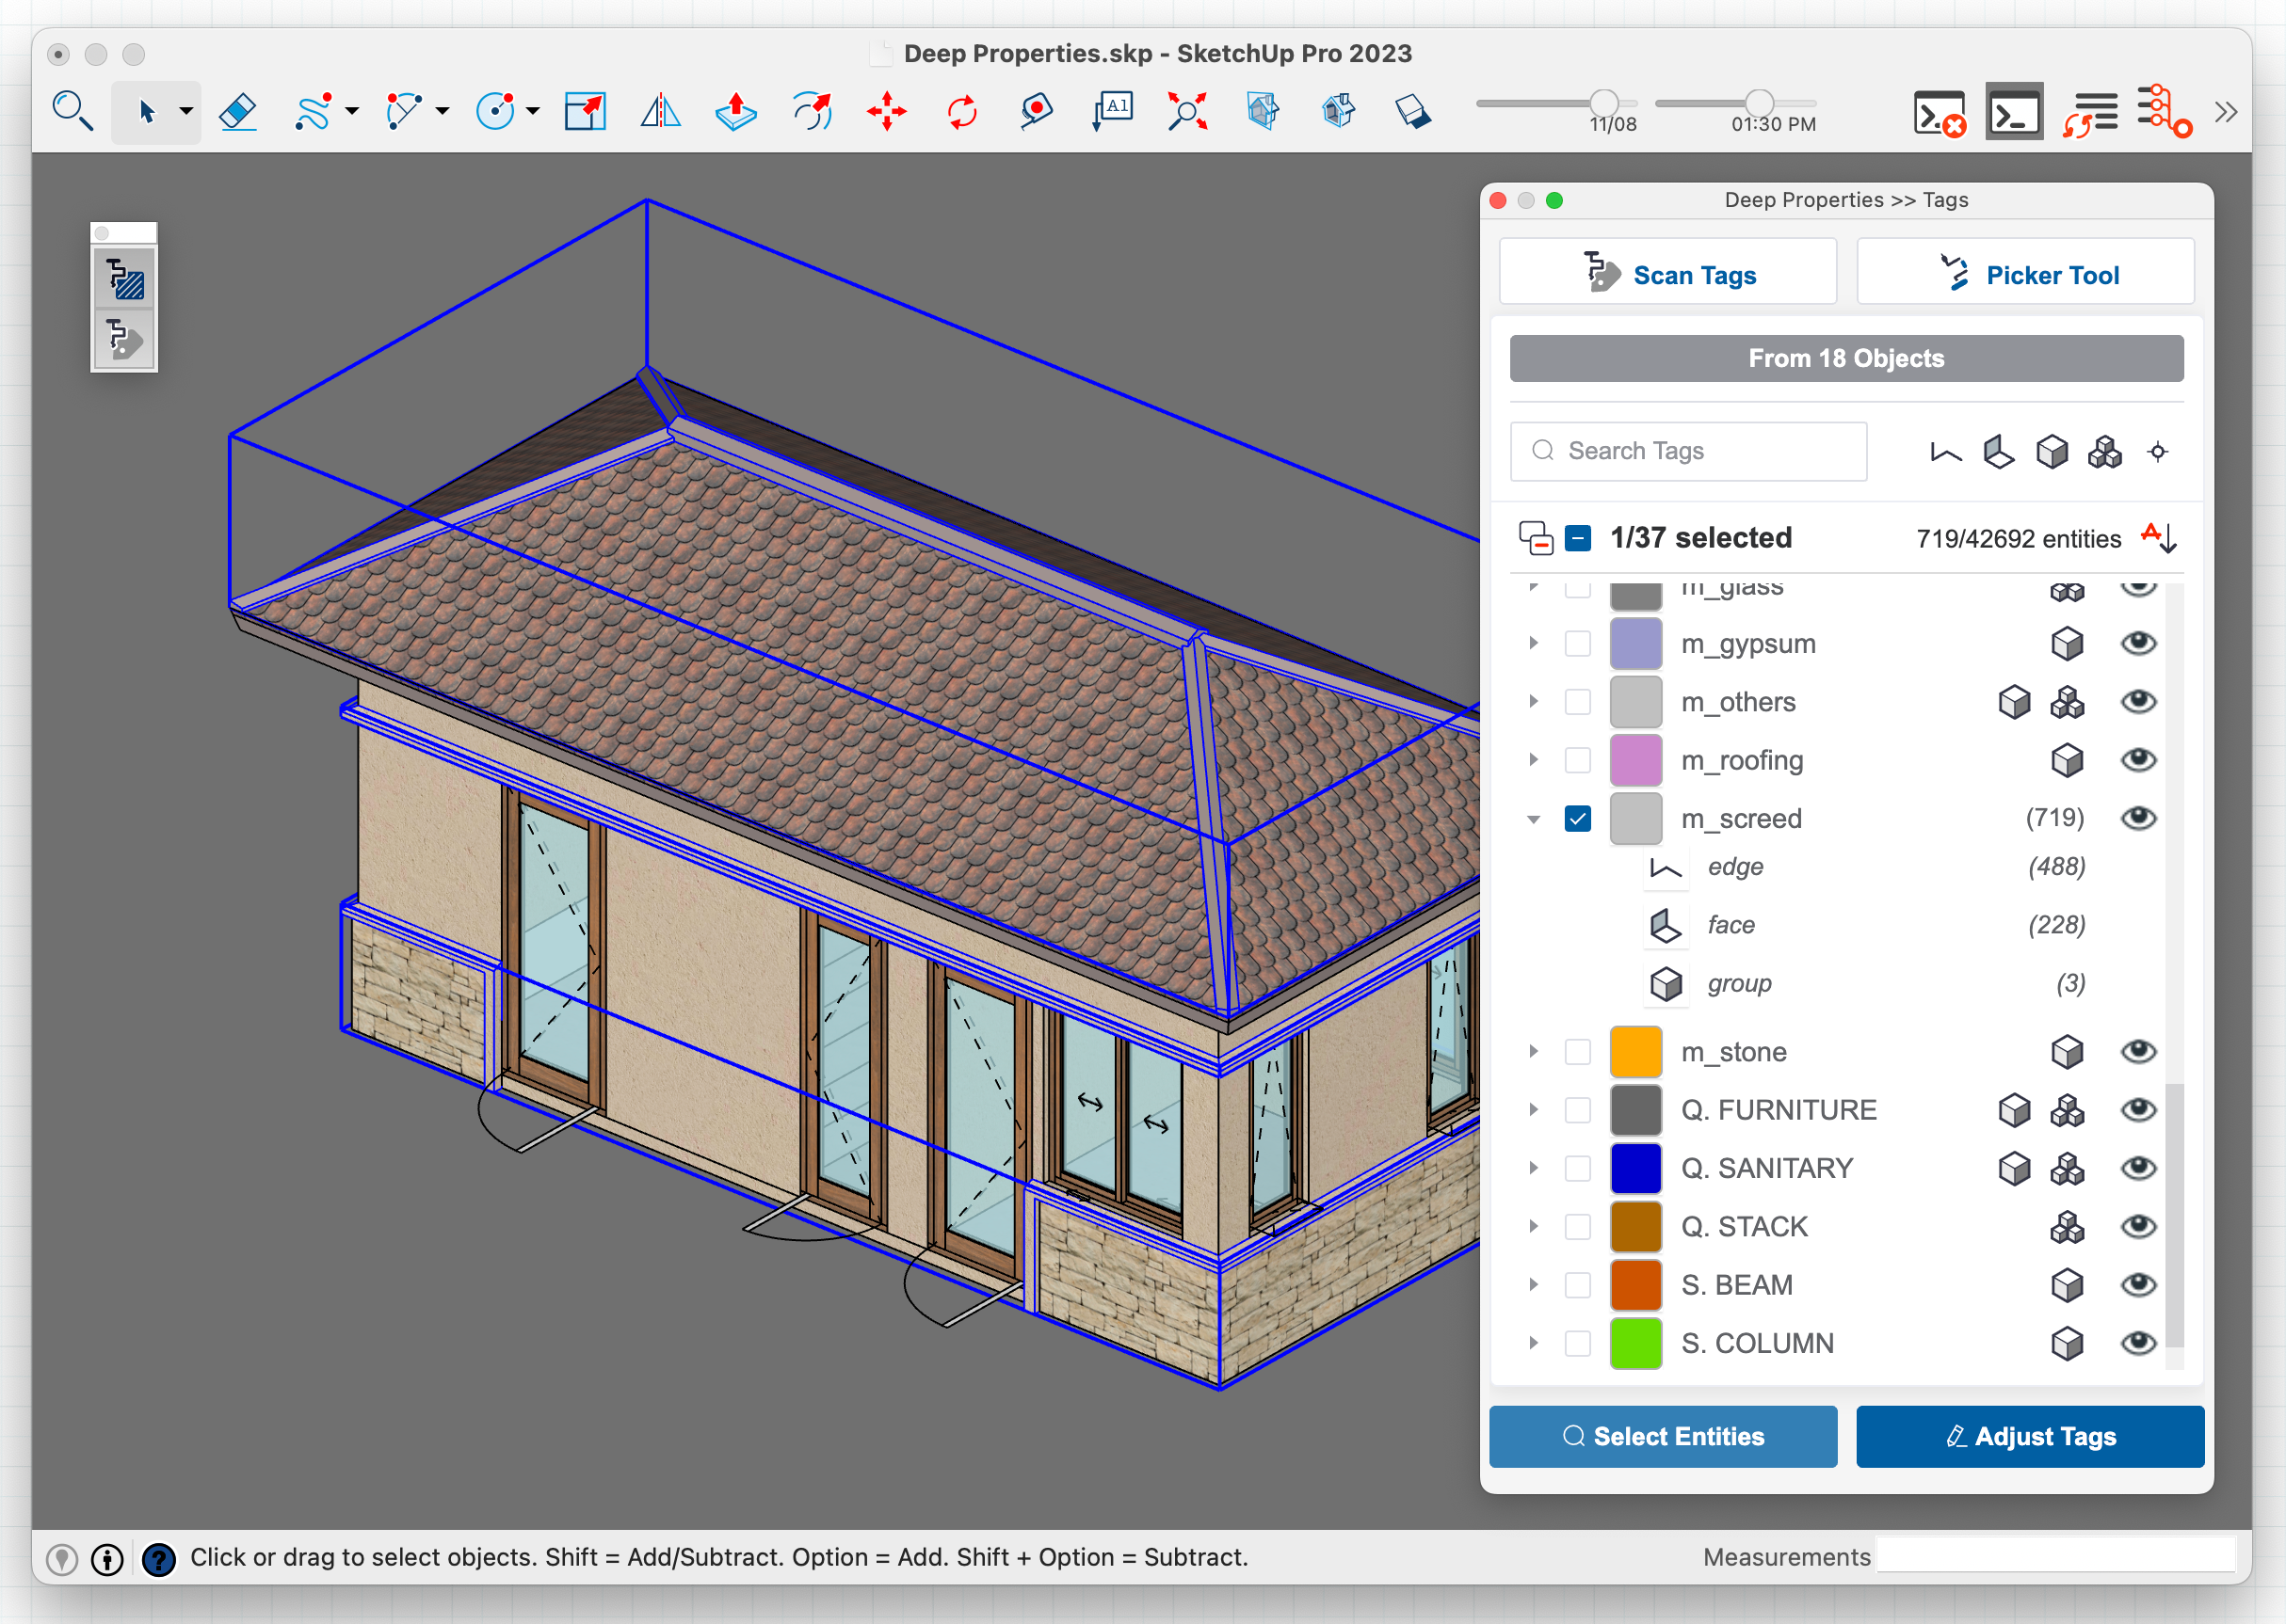Filter tags by component entity icon
This screenshot has height=1624, width=2286.
pos(2104,452)
